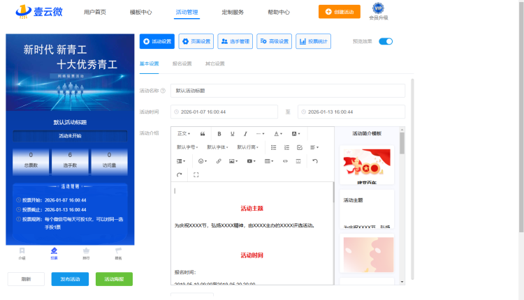Open 模板中心 in the top navigation
The width and height of the screenshot is (524, 300).
tap(141, 12)
